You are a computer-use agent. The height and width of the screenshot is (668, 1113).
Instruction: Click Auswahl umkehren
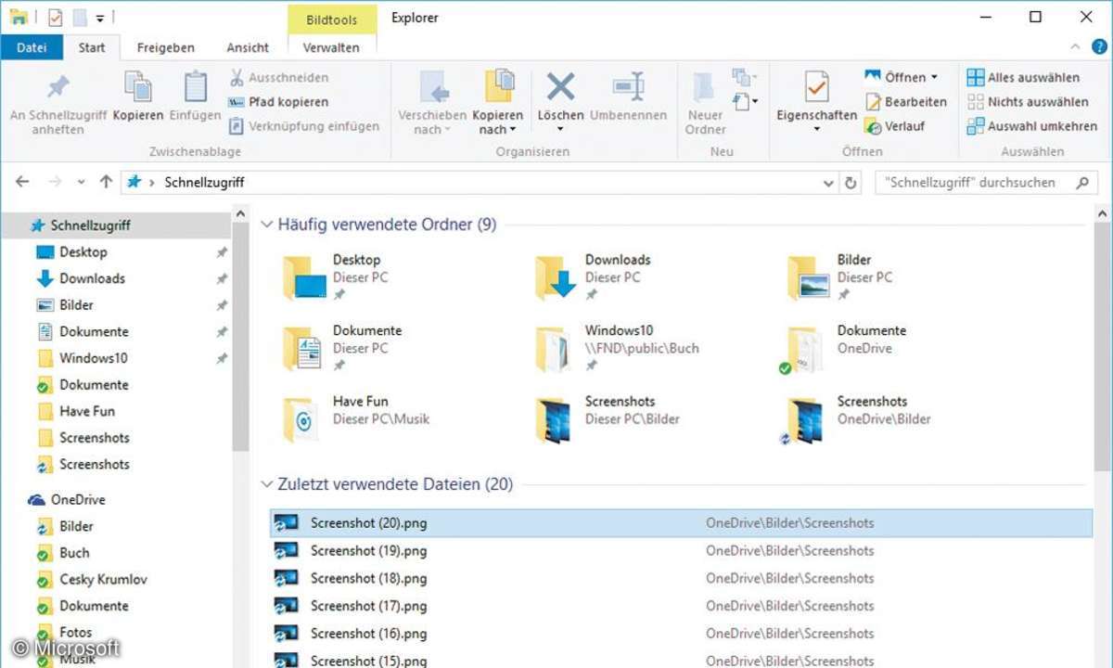(1031, 126)
